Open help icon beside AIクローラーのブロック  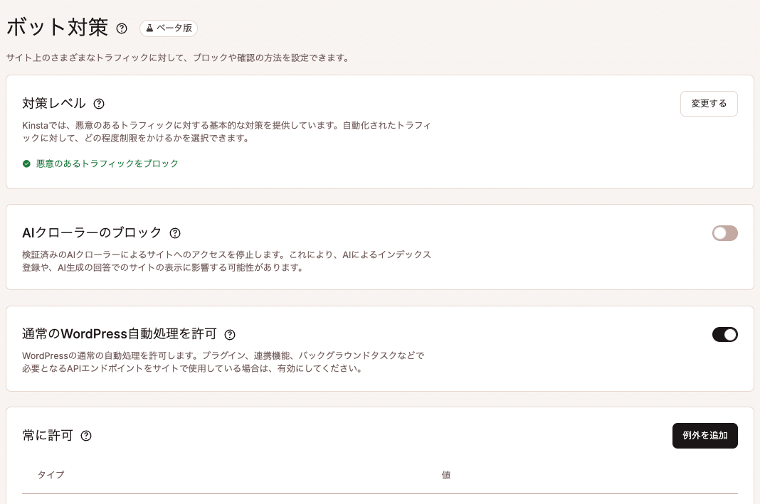(x=175, y=233)
